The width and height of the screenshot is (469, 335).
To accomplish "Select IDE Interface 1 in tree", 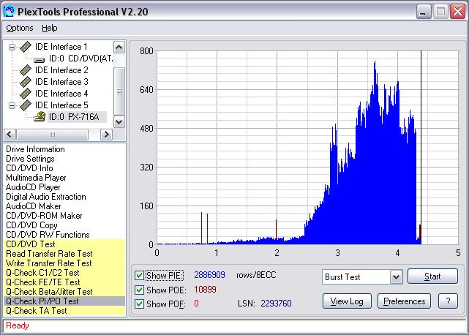I will (x=61, y=47).
